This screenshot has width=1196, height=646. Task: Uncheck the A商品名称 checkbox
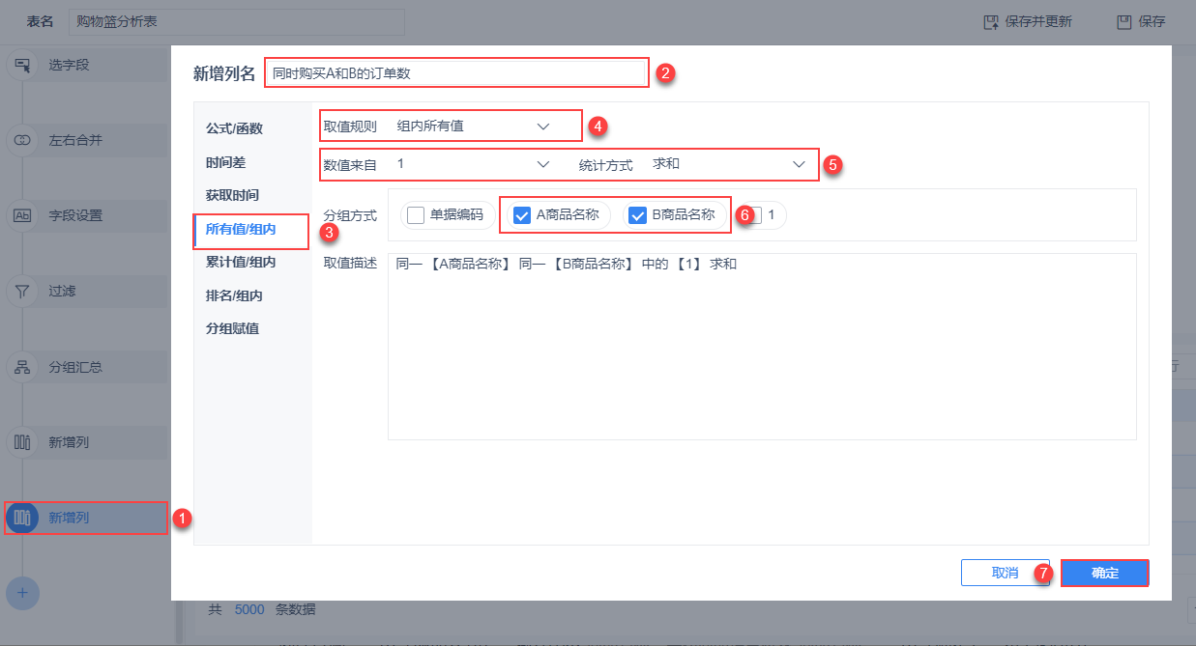click(522, 215)
